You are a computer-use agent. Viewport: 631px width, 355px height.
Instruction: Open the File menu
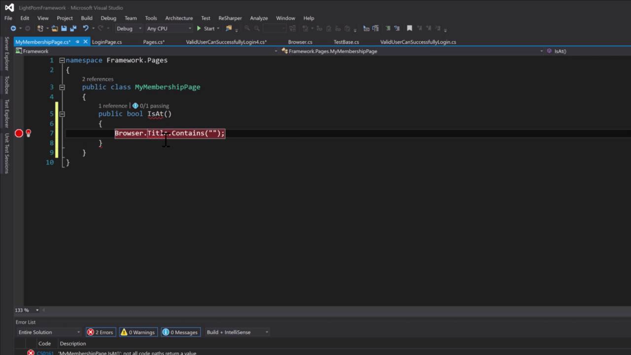(x=8, y=18)
